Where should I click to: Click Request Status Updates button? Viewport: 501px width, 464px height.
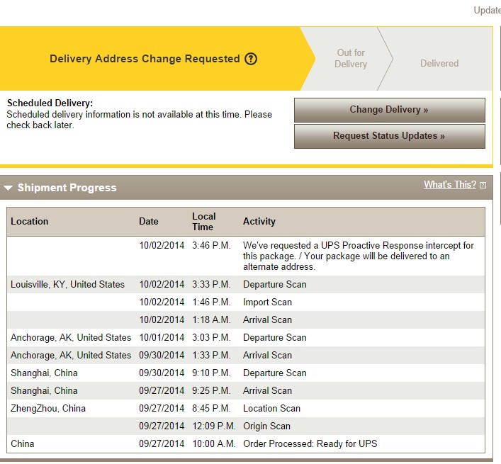coord(390,136)
